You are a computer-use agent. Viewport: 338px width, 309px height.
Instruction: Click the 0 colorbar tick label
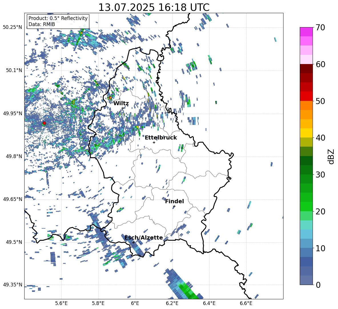[x=318, y=285]
